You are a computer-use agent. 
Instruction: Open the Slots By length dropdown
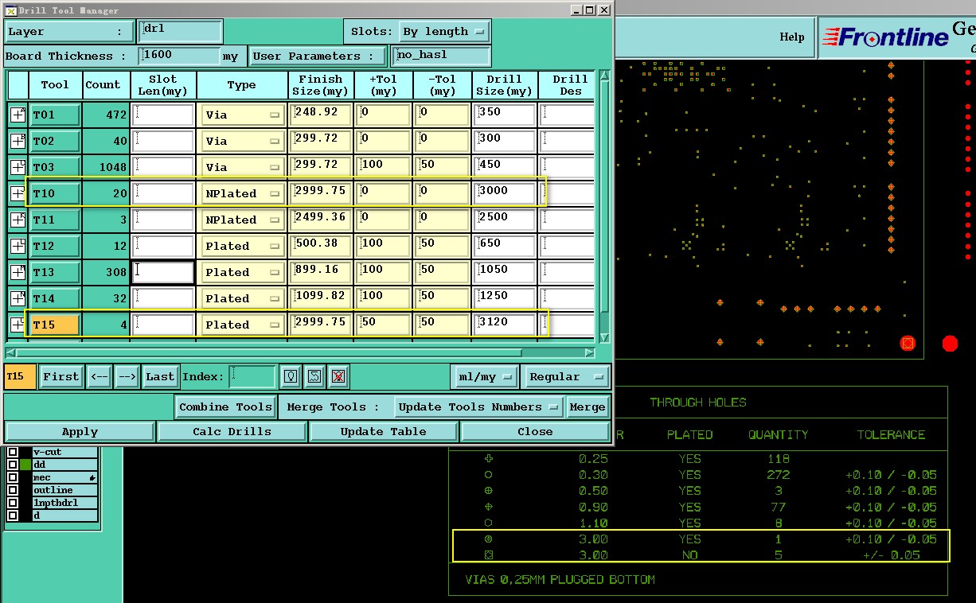[443, 32]
